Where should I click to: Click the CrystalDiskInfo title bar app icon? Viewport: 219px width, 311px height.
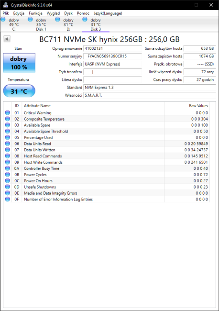pos(6,5)
